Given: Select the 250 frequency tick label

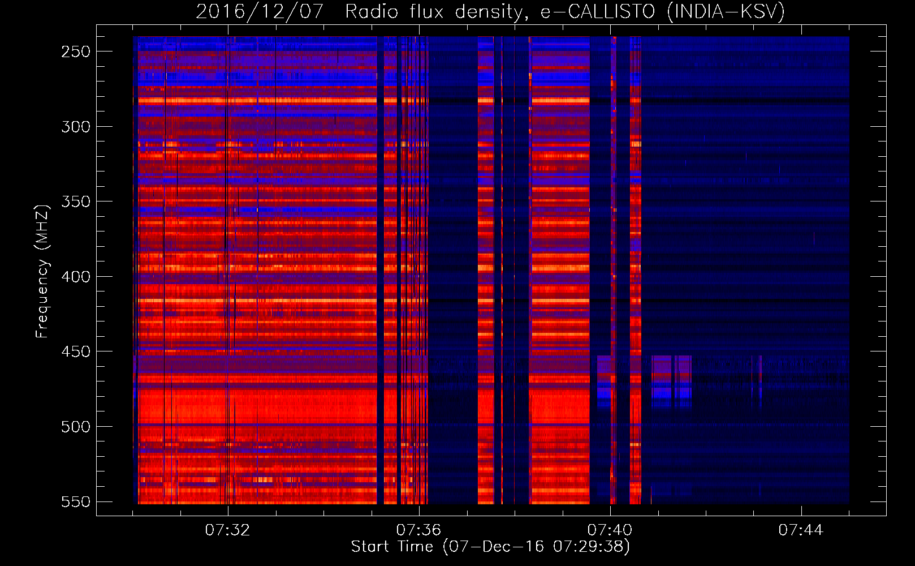Looking at the screenshot, I should [76, 52].
